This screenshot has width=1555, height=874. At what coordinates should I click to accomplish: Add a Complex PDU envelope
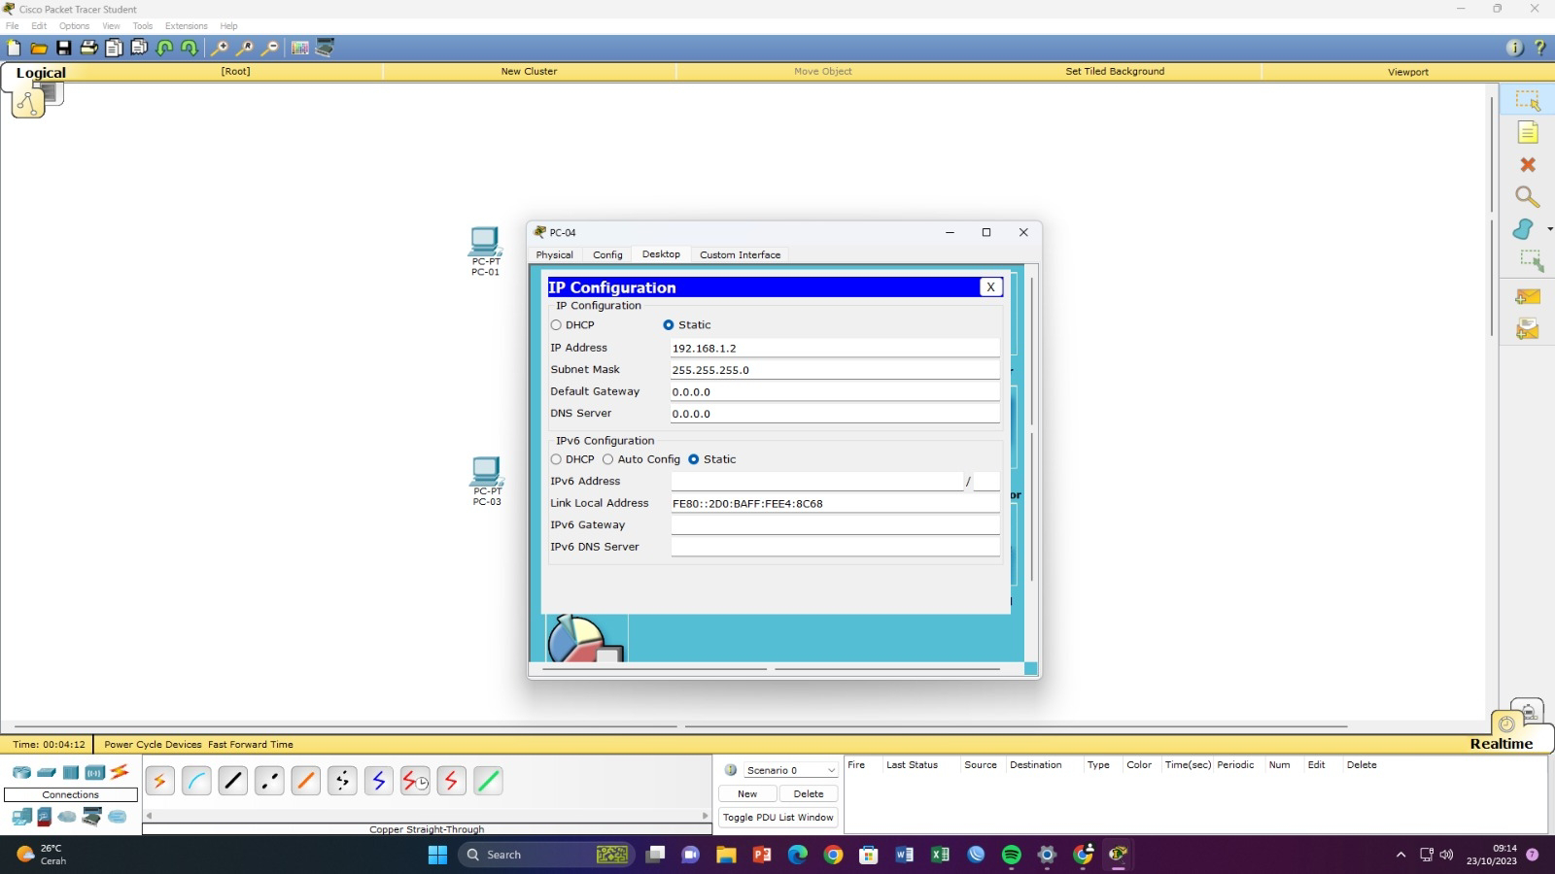[1528, 329]
